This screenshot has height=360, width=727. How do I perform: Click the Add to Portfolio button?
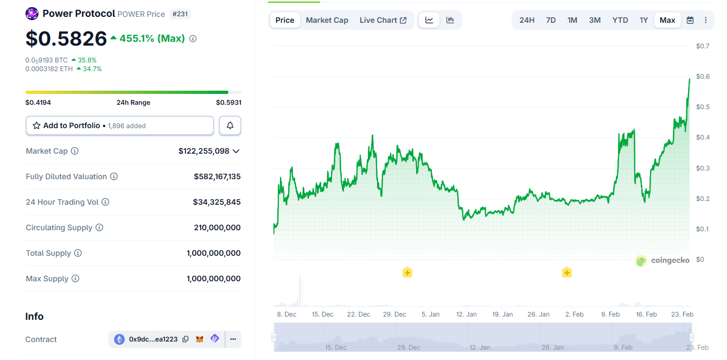119,125
